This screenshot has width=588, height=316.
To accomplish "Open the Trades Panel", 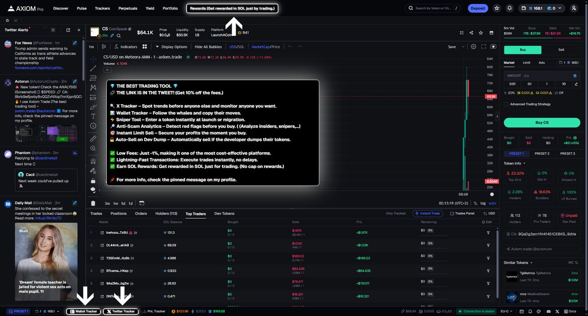I will coord(462,213).
